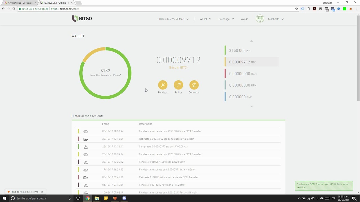Click 'Retiraste $118.08 MXN' description
Screen dimensions: 360x202
pos(168,177)
